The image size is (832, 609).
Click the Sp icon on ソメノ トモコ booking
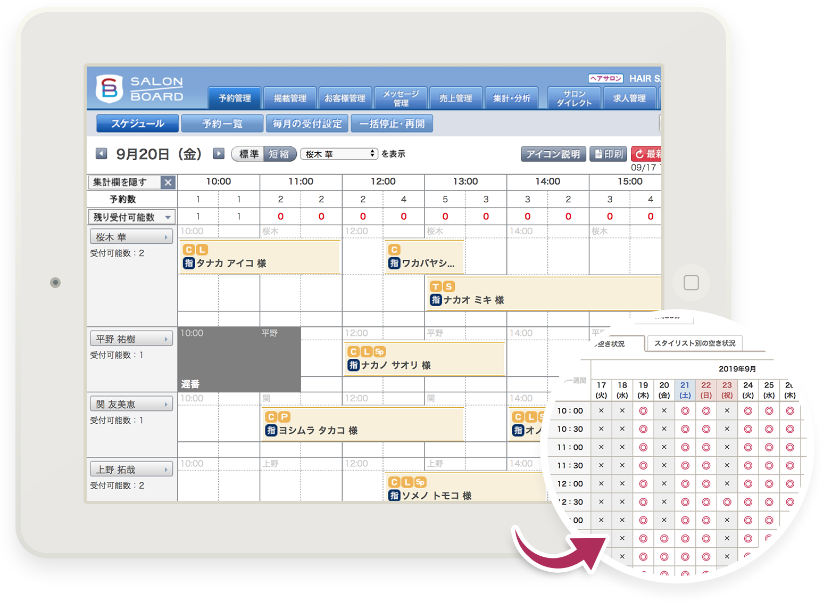(420, 482)
